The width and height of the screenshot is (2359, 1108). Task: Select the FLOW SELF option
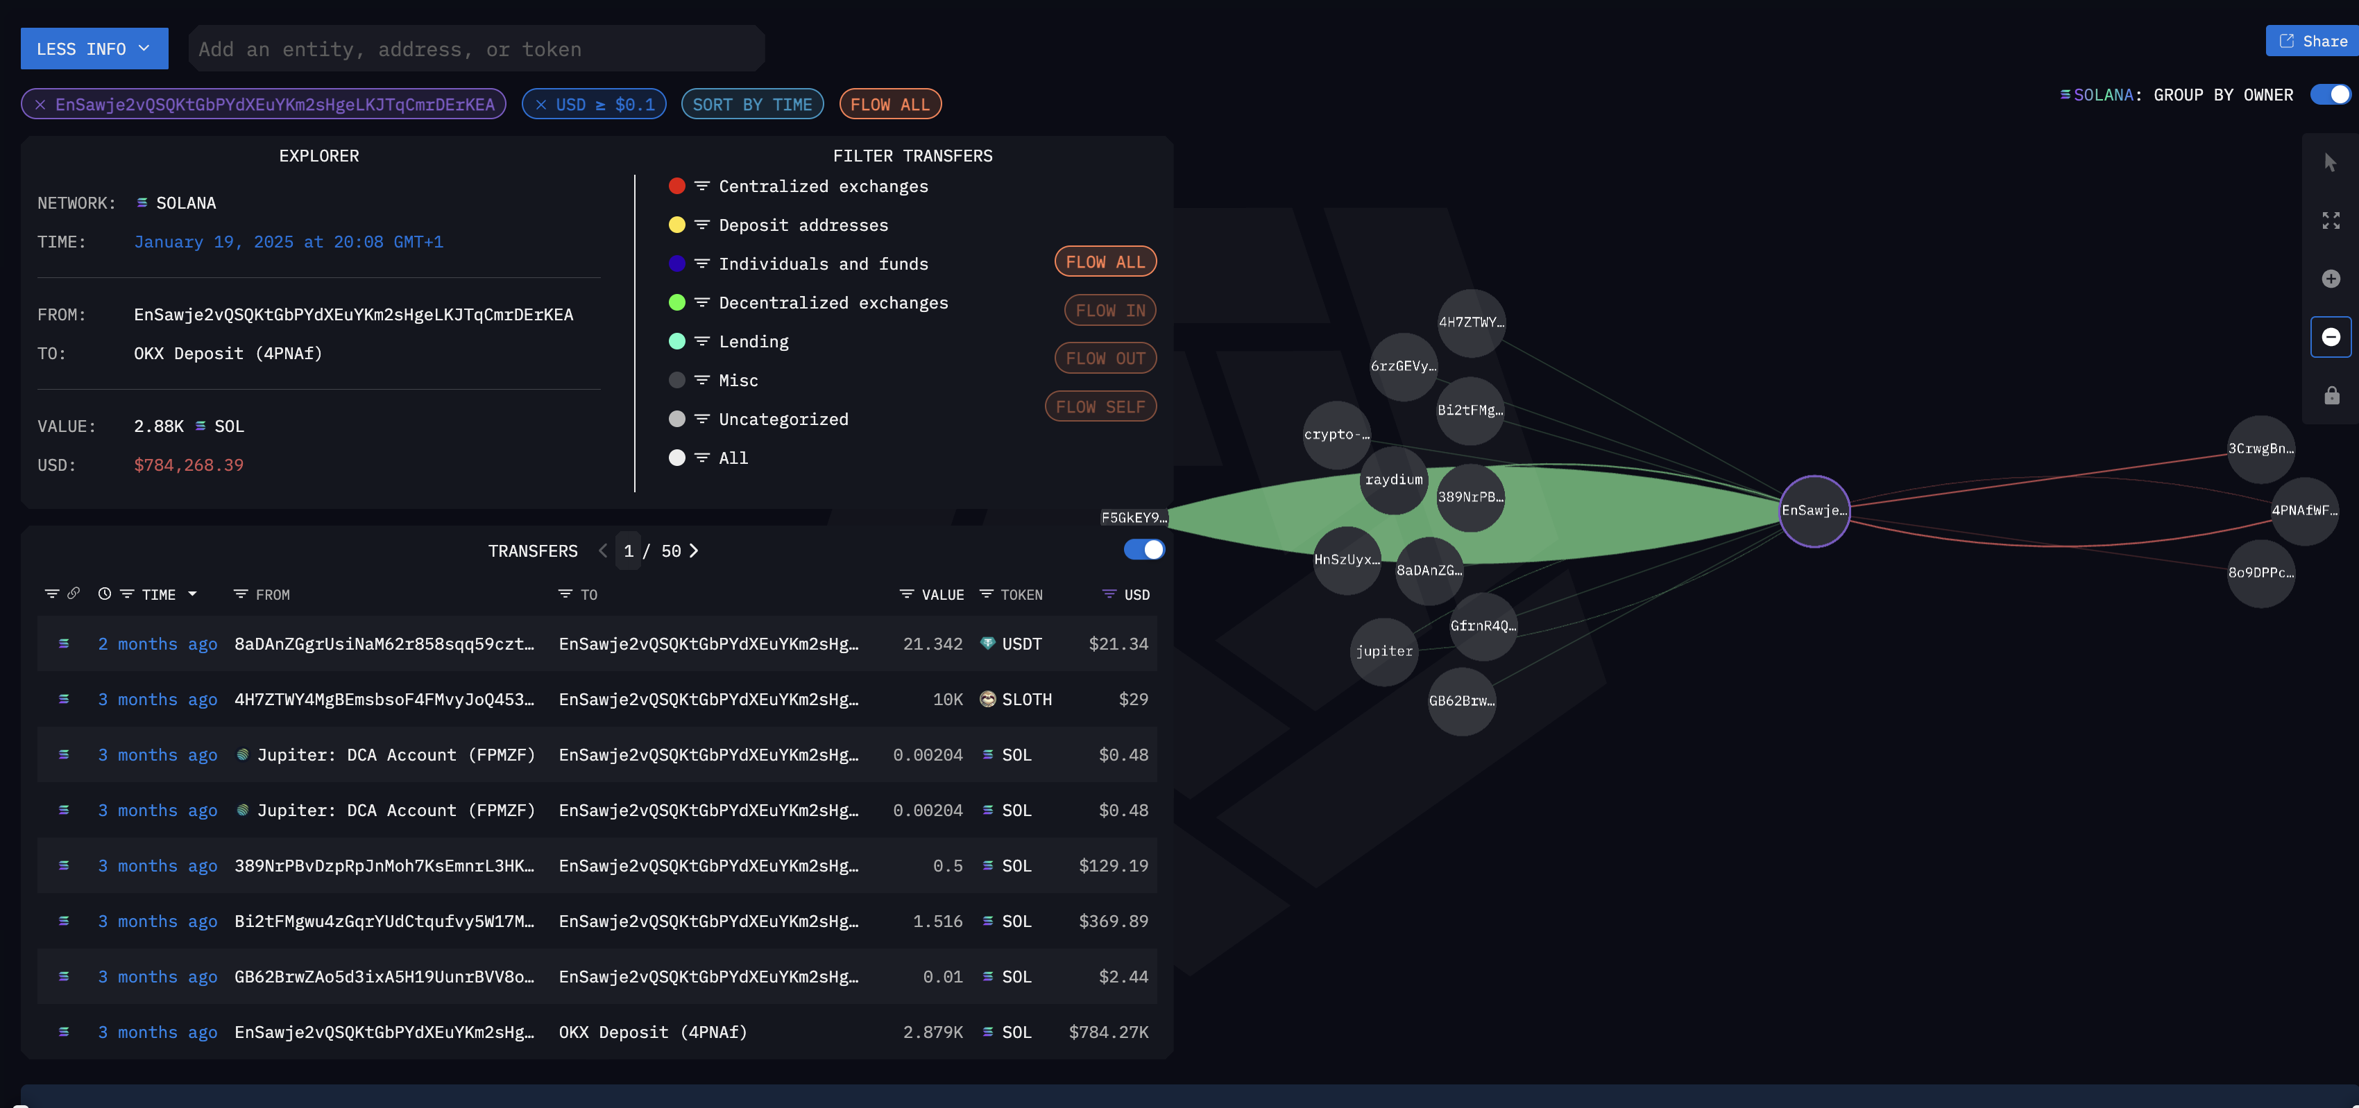(x=1100, y=407)
